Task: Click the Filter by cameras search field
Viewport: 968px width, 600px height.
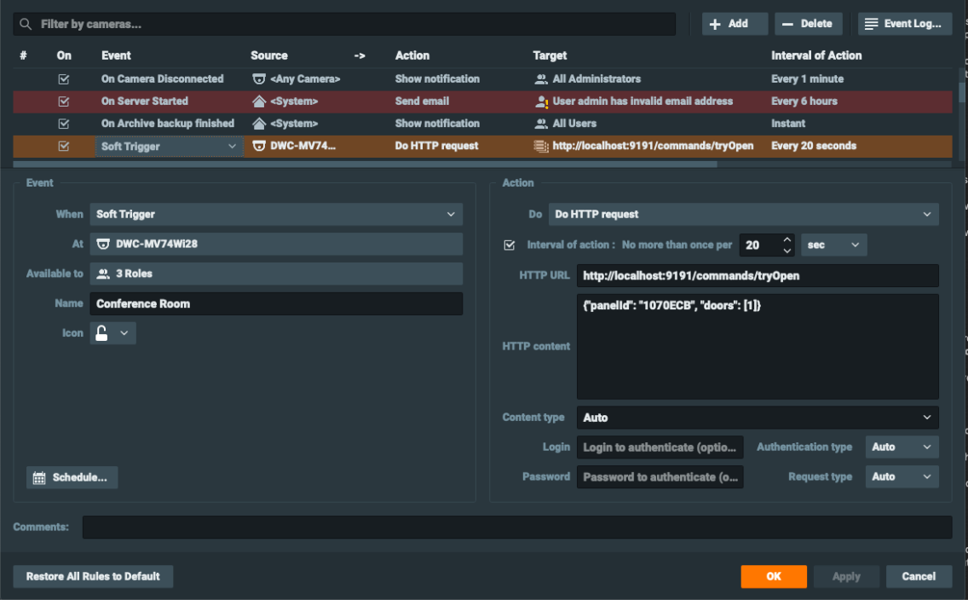Action: 344,24
